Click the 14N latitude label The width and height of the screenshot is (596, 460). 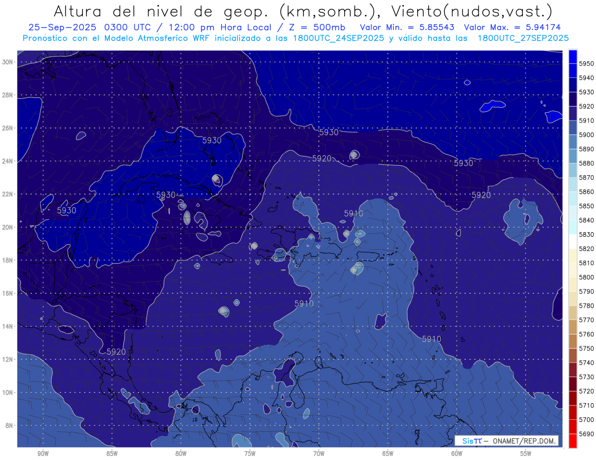coord(7,327)
